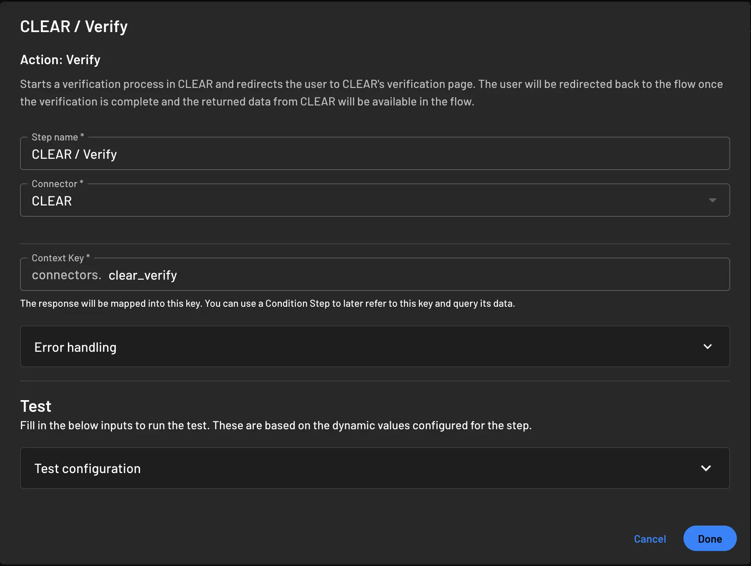Click the Connector dropdown arrow
This screenshot has width=751, height=566.
pos(712,200)
